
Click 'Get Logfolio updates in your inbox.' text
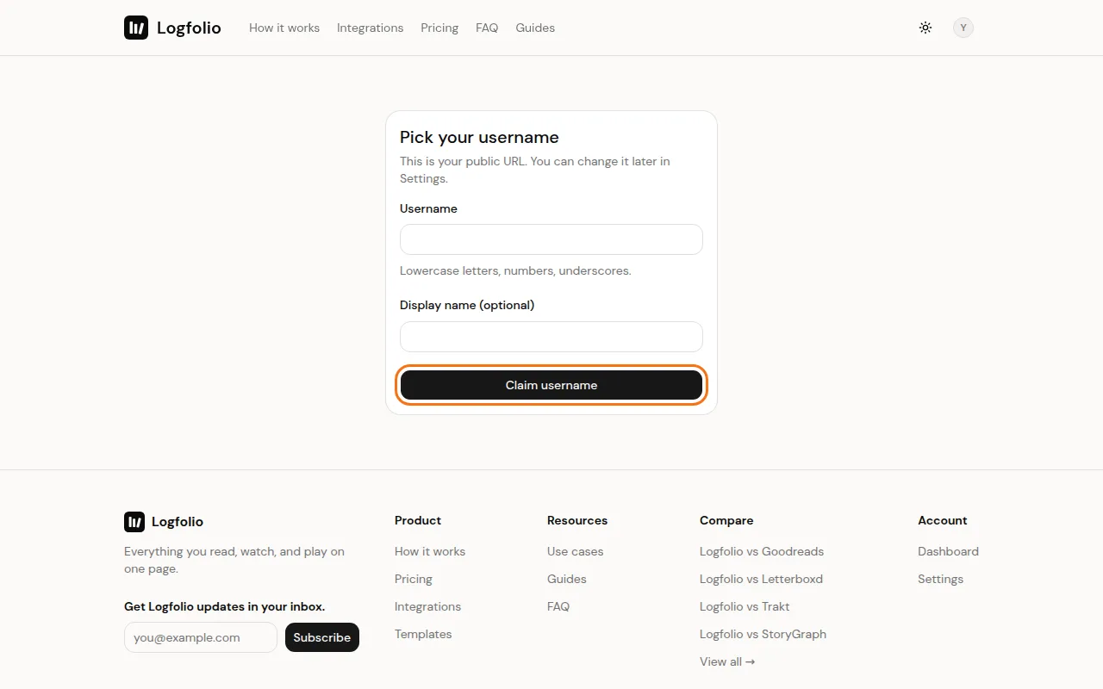pyautogui.click(x=224, y=606)
